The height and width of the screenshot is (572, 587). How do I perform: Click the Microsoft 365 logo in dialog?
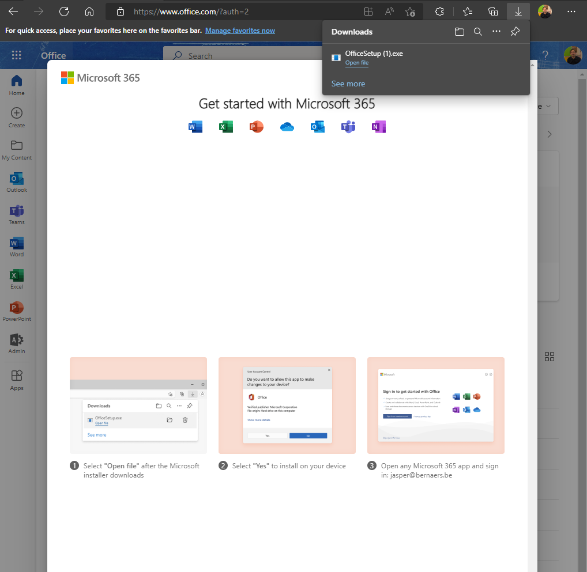(x=100, y=78)
